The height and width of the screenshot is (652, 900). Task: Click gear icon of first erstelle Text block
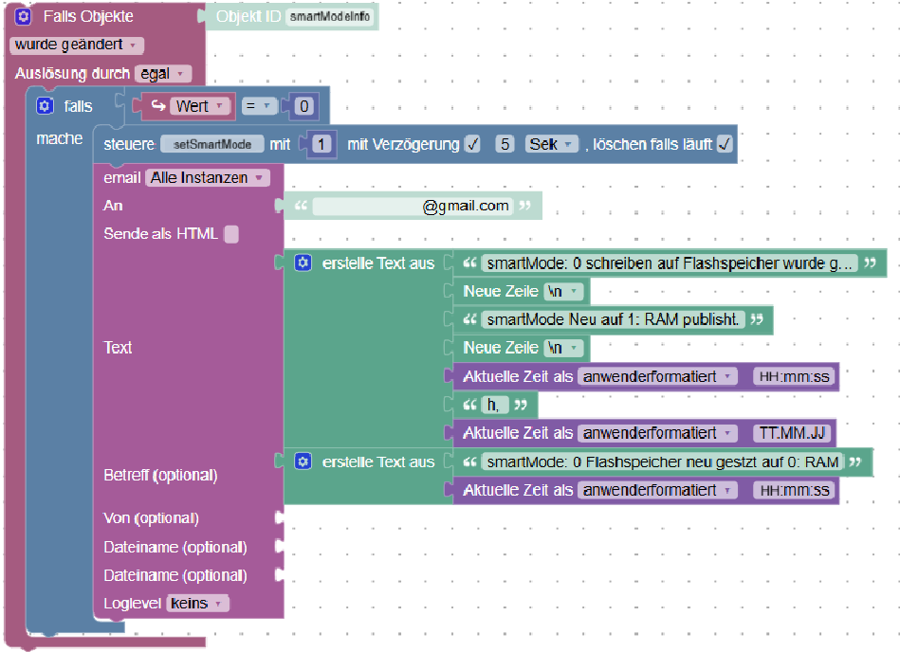[303, 263]
